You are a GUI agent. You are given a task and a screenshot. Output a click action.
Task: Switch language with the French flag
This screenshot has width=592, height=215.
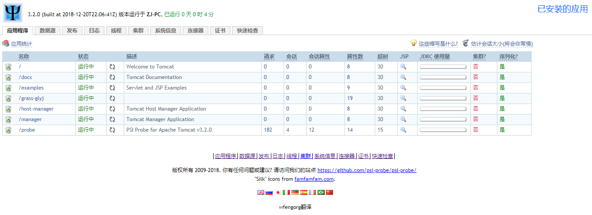click(x=312, y=192)
